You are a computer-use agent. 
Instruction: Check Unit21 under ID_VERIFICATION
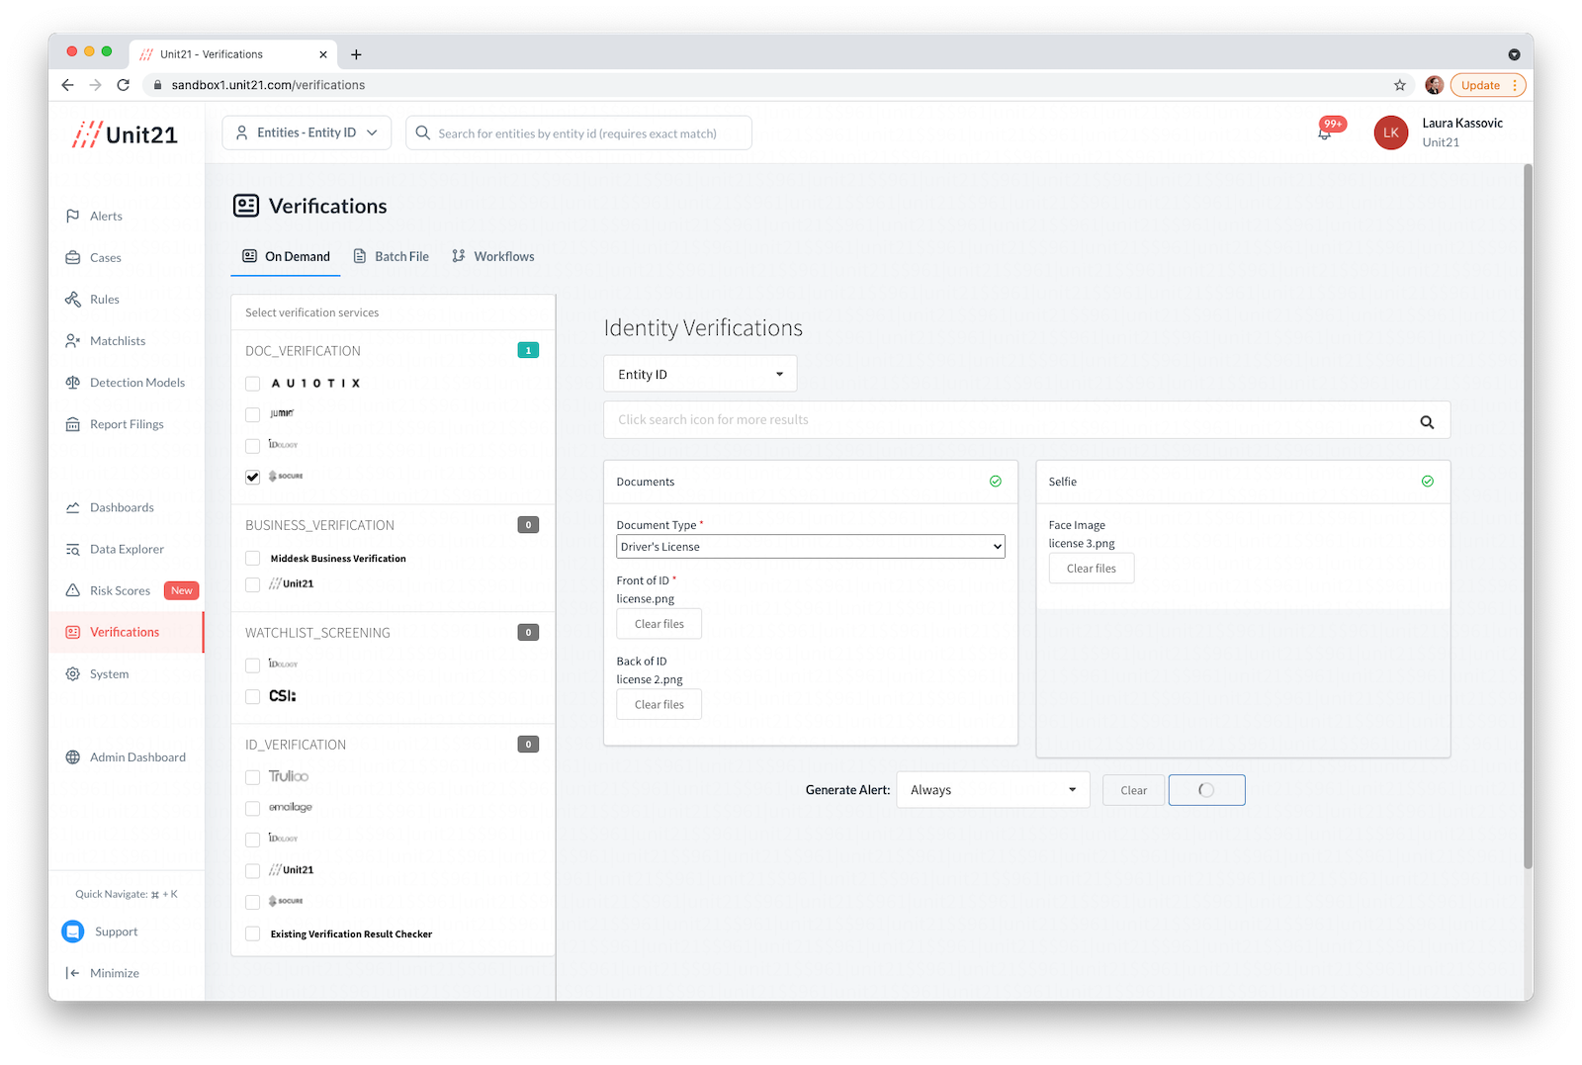point(253,871)
